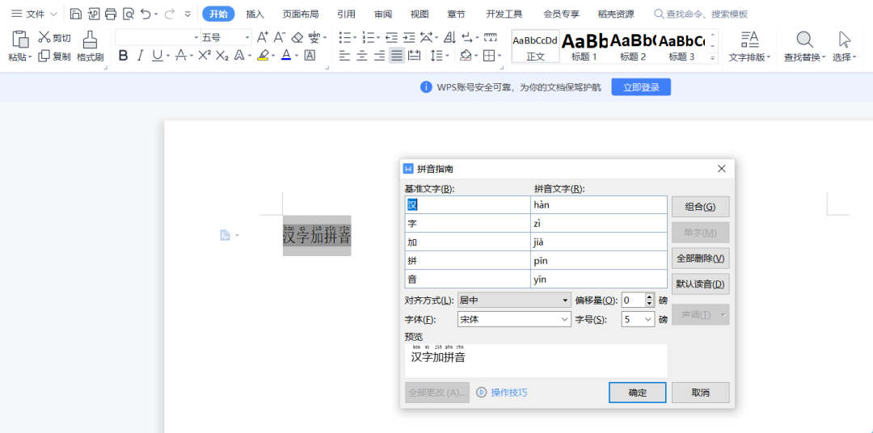Switch to the 开发工具 tab
Viewport: 873px width, 433px height.
tap(504, 14)
